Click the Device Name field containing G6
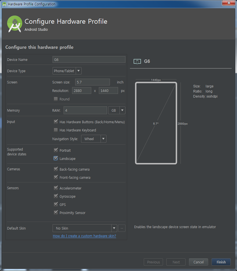The height and width of the screenshot is (271, 237). tap(89, 60)
